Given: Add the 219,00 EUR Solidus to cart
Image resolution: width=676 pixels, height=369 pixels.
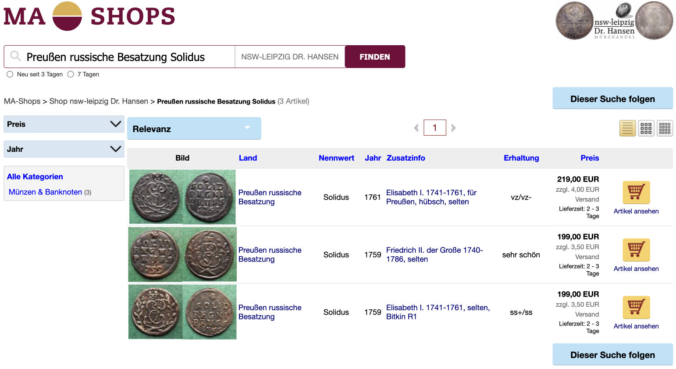Looking at the screenshot, I should 636,192.
